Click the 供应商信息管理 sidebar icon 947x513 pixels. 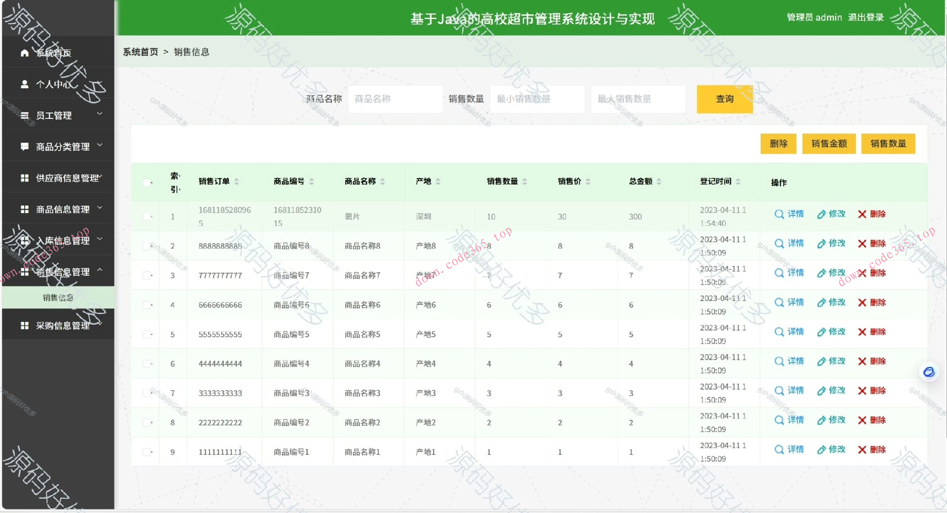pyautogui.click(x=24, y=178)
